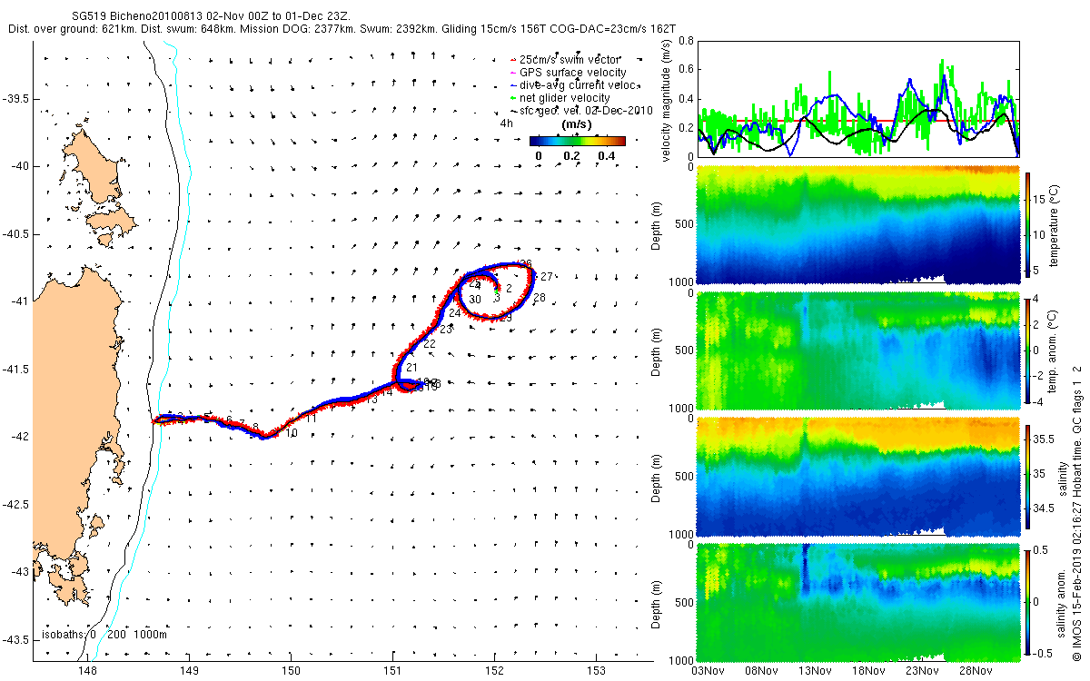
Task: Click day marker 11 on glider track
Action: (311, 418)
